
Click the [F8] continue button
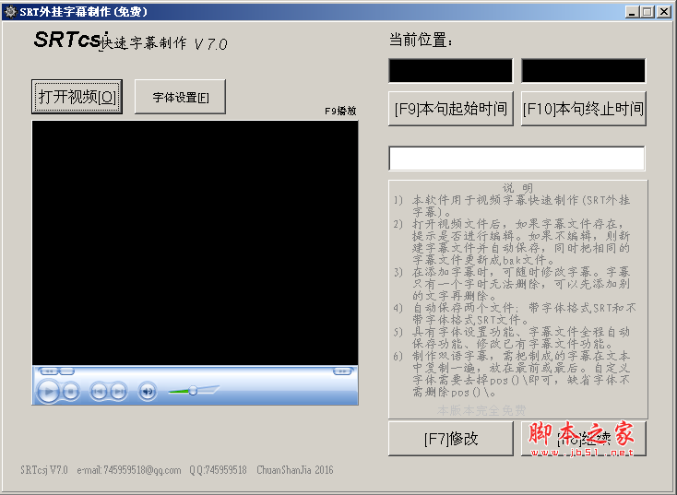583,439
